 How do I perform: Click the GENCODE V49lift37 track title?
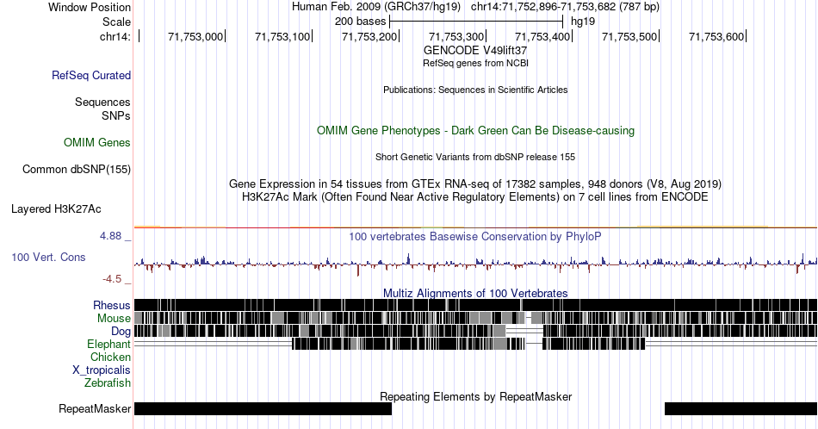475,50
